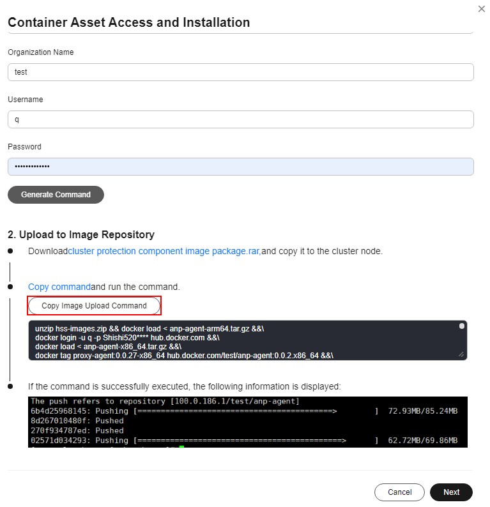Click the blue Copy command link
The width and height of the screenshot is (490, 507).
[59, 287]
